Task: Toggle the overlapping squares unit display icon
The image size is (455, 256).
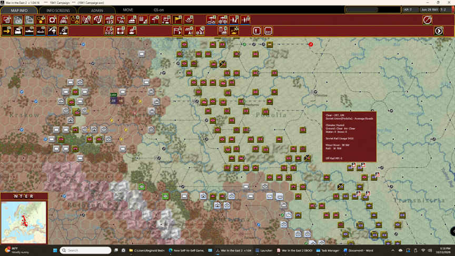Action: tap(7, 20)
